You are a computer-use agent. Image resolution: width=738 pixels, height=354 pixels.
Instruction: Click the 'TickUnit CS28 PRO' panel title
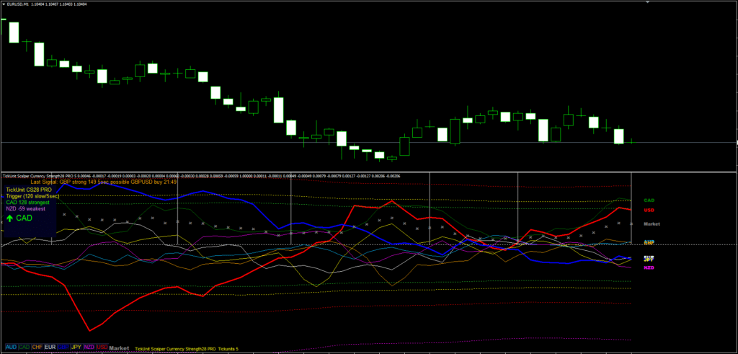click(x=29, y=190)
